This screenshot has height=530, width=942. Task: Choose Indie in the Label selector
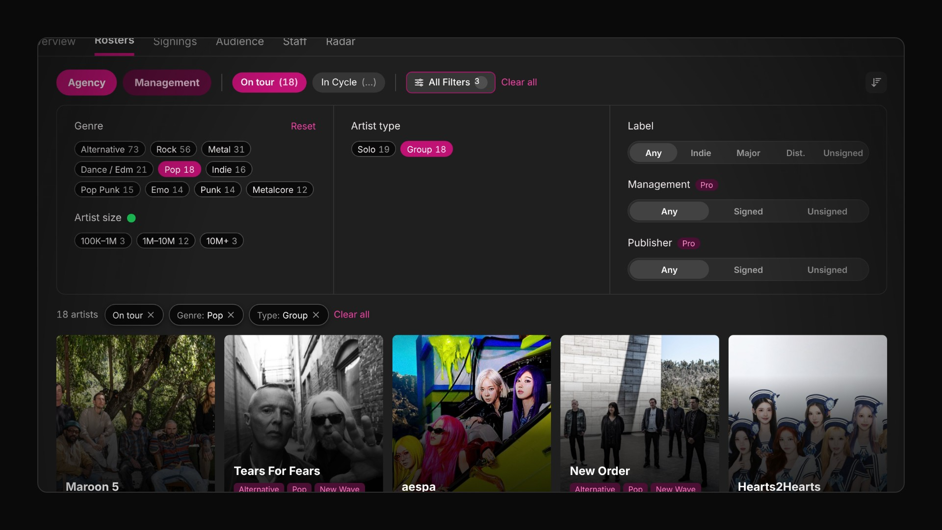click(701, 153)
